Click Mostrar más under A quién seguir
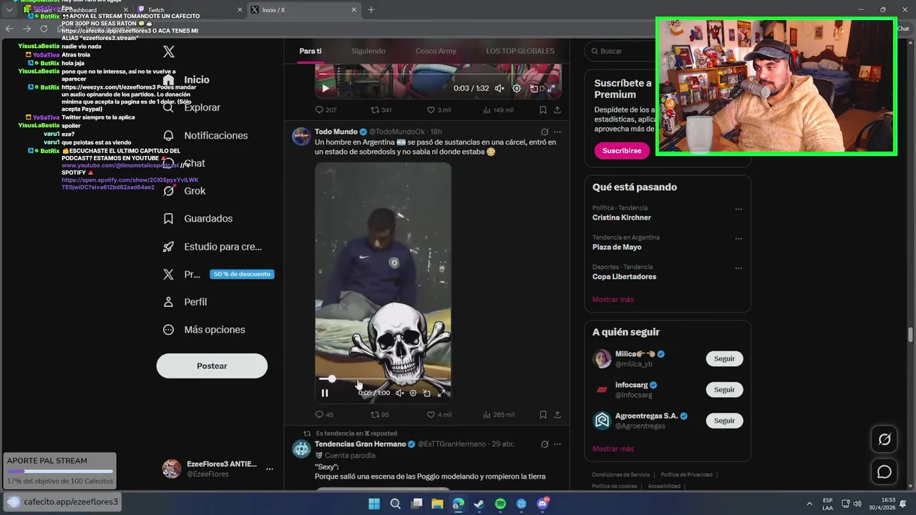Image resolution: width=916 pixels, height=515 pixels. tap(613, 449)
